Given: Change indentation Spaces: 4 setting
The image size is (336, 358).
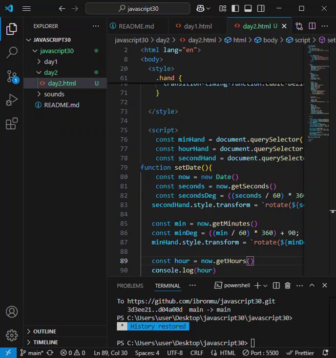Looking at the screenshot, I should (x=147, y=353).
